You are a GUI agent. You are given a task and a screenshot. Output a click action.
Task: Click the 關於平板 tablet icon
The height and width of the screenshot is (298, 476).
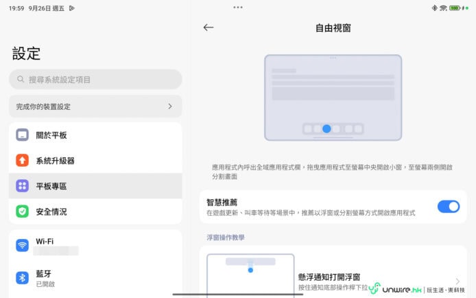pos(23,135)
